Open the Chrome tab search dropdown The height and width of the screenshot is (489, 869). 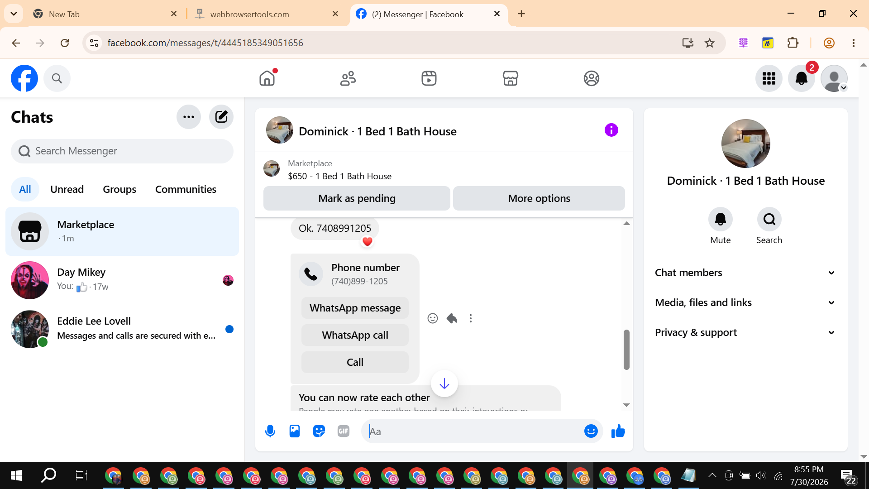[x=14, y=14]
